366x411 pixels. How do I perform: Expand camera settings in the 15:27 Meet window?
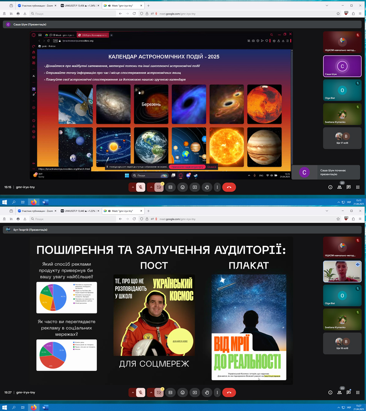151,393
